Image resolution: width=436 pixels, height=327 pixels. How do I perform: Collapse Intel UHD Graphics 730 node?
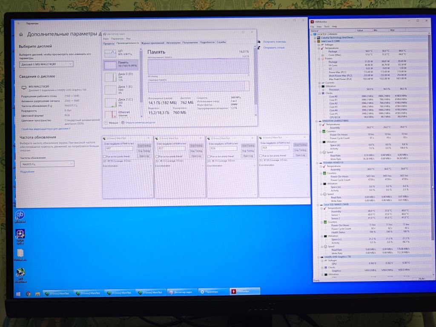(318, 257)
